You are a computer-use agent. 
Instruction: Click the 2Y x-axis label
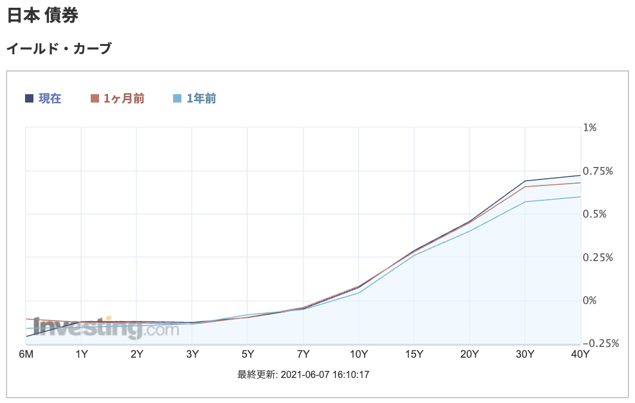137,355
